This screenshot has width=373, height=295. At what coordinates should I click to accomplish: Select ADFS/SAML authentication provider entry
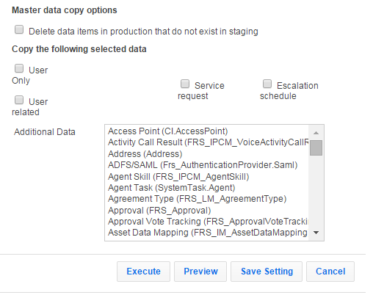click(207, 165)
